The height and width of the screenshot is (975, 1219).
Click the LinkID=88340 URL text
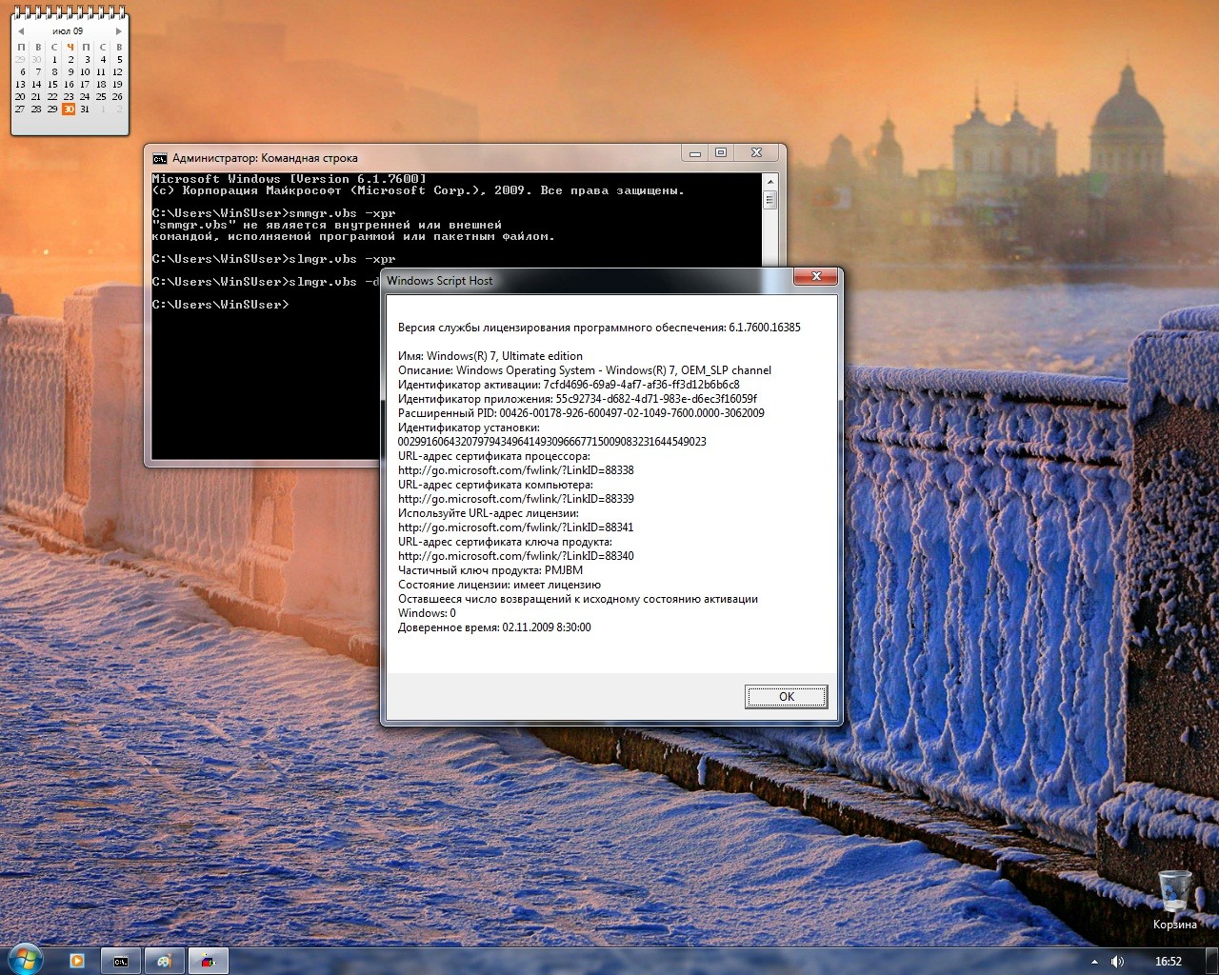(x=515, y=556)
